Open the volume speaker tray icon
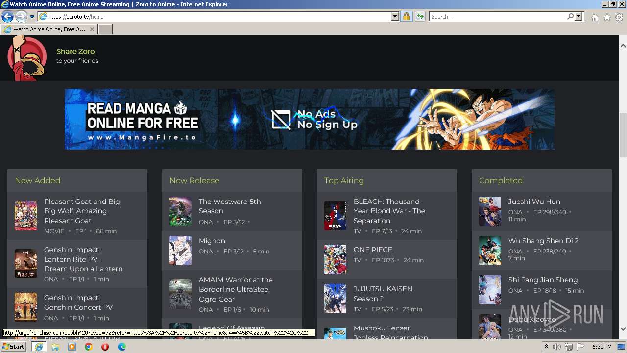The image size is (627, 353). click(x=557, y=347)
